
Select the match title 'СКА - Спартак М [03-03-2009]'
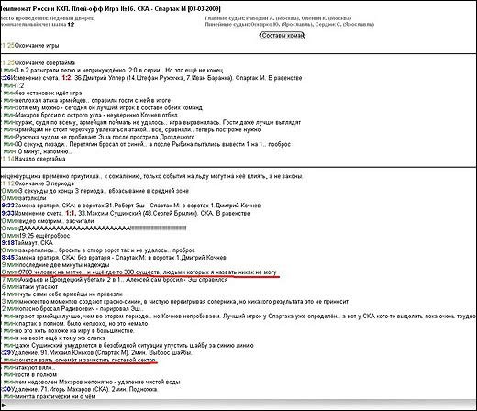[179, 9]
